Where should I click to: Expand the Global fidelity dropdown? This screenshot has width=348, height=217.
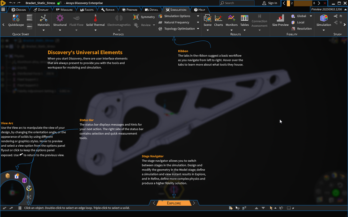point(310,16)
